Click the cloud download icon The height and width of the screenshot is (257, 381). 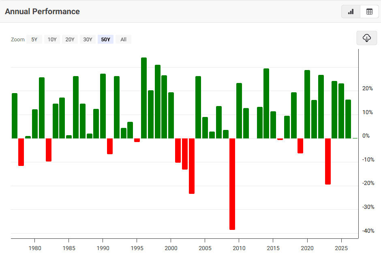tap(367, 38)
